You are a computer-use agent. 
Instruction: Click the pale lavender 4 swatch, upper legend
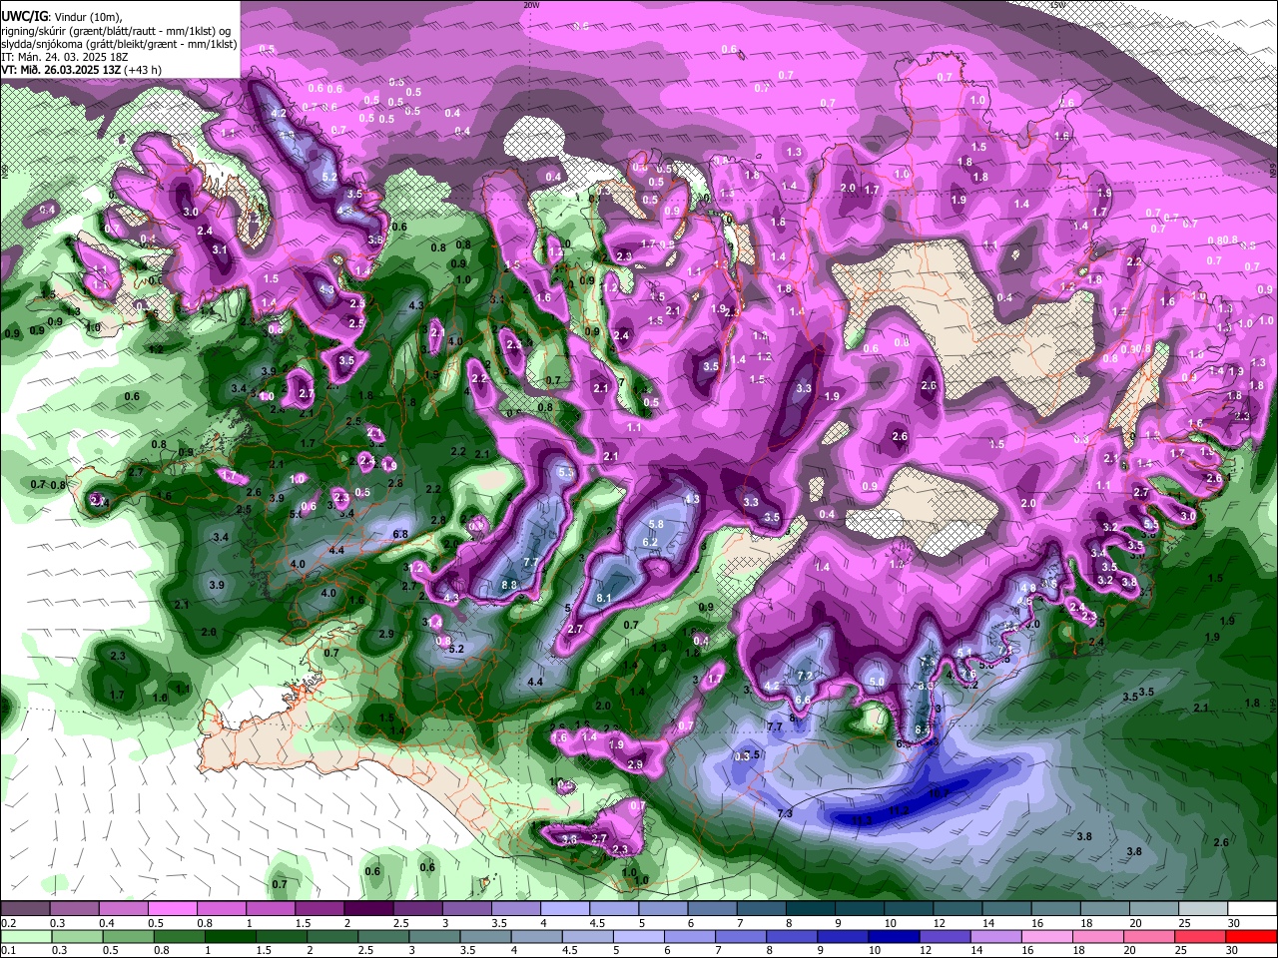565,908
